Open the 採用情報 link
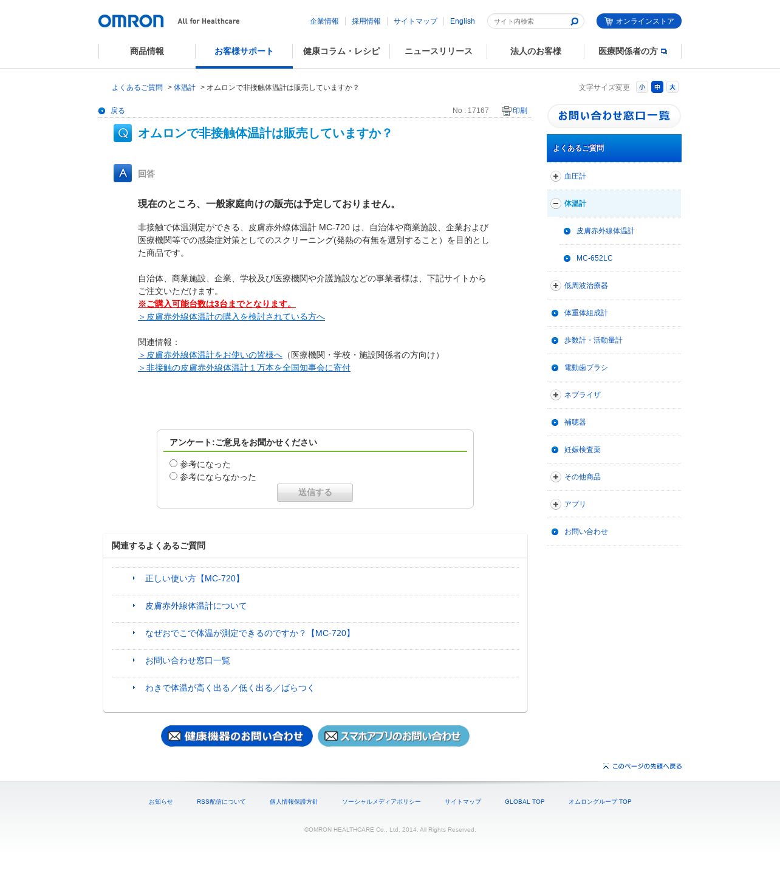780x876 pixels. [366, 21]
